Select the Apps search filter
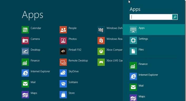186x101 pixels. [x=154, y=29]
